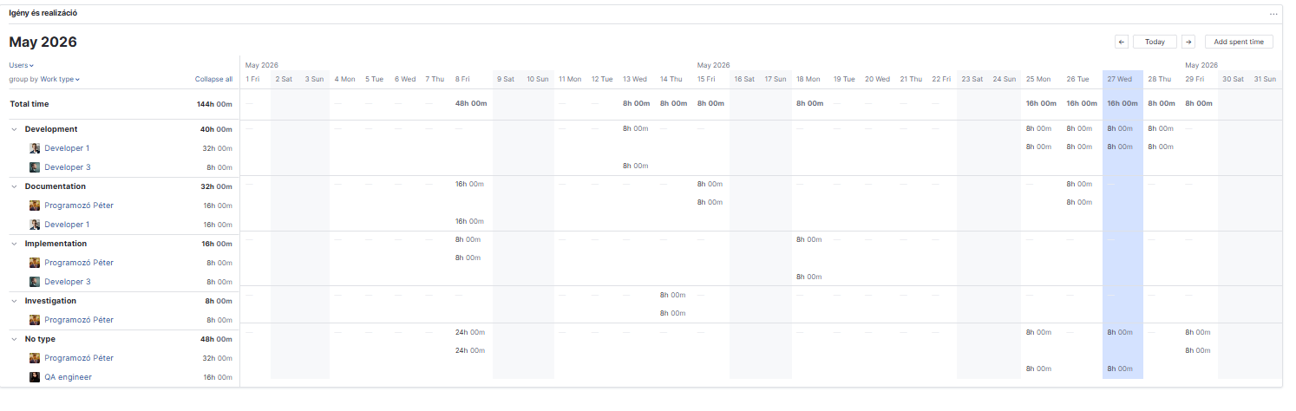
Task: Go to previous period with left arrow
Action: point(1122,42)
